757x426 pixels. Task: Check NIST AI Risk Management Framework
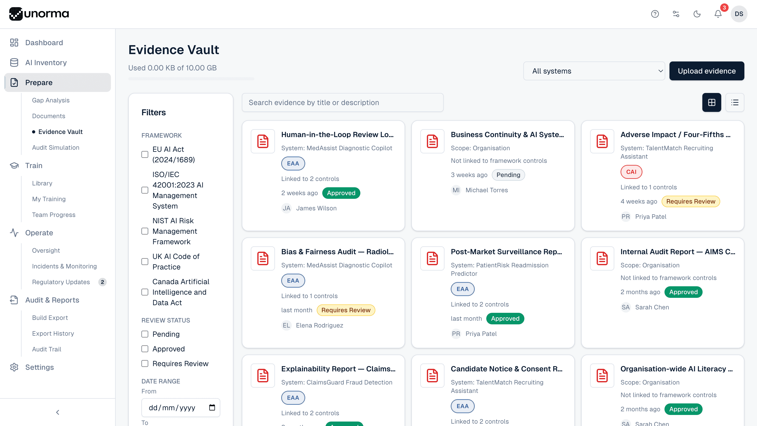pyautogui.click(x=145, y=231)
